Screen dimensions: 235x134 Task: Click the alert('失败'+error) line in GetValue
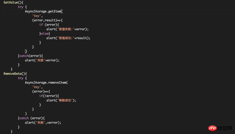coord(42,60)
